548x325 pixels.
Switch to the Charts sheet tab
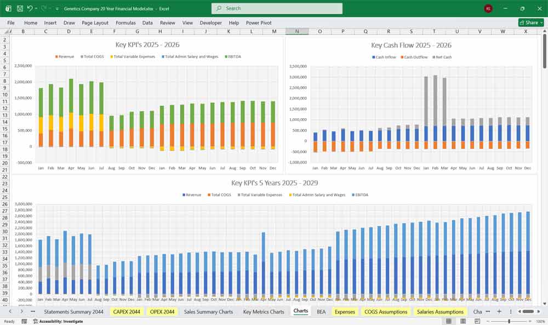click(300, 311)
